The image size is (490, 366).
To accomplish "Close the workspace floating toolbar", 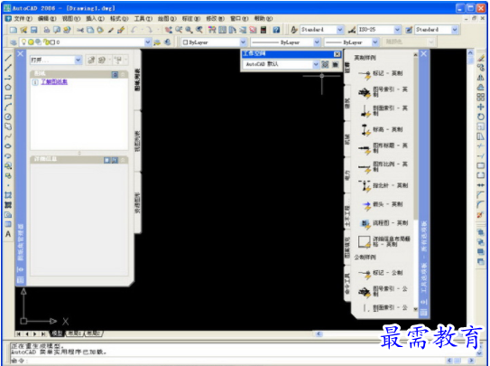I will [337, 54].
